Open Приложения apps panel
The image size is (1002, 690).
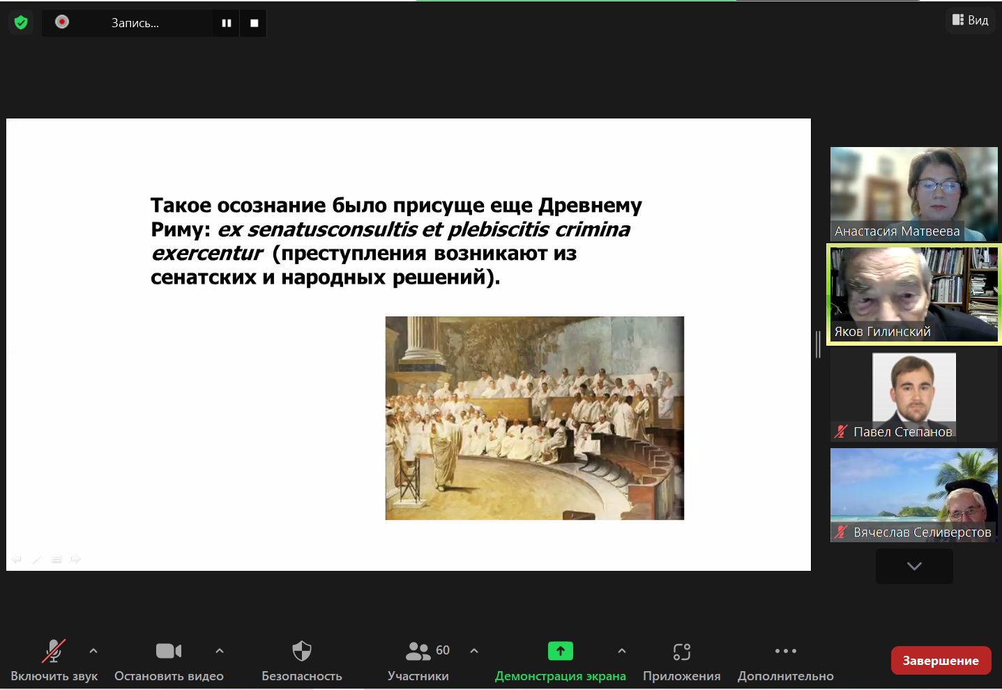point(682,660)
